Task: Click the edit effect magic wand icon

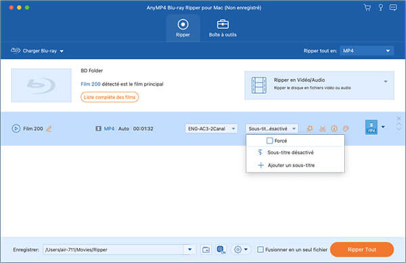Action: pyautogui.click(x=310, y=129)
